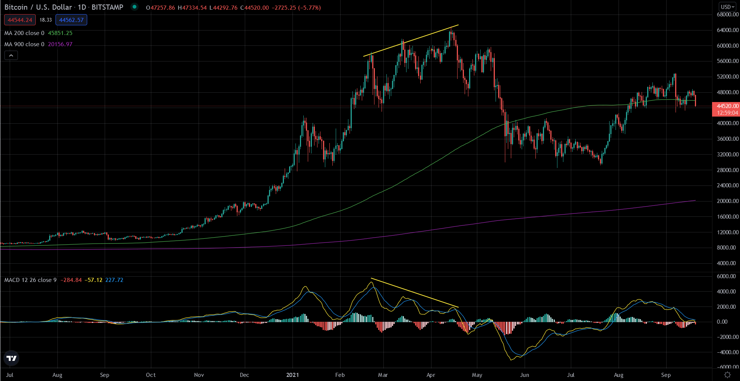Viewport: 740px width, 381px height.
Task: Select the MA 900 close indicator label
Action: click(x=24, y=44)
